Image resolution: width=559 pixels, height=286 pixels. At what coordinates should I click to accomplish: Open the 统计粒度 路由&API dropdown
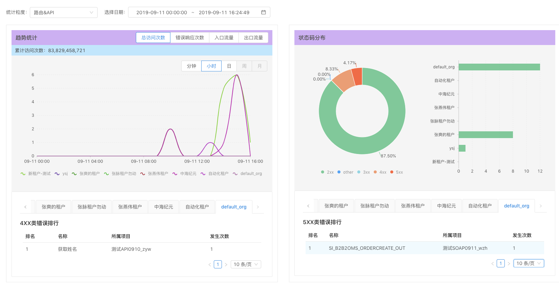(x=63, y=13)
